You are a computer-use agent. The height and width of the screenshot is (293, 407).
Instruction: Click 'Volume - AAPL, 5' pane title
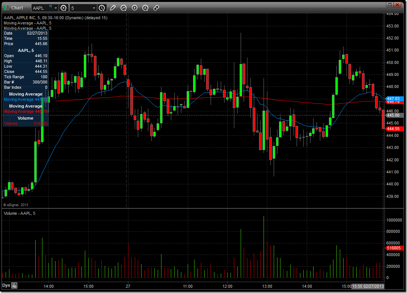tap(20, 213)
